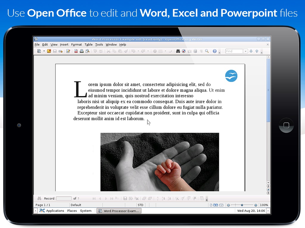Click the Zoom magnifier icon in toolbar
The width and height of the screenshot is (305, 228).
[207, 51]
